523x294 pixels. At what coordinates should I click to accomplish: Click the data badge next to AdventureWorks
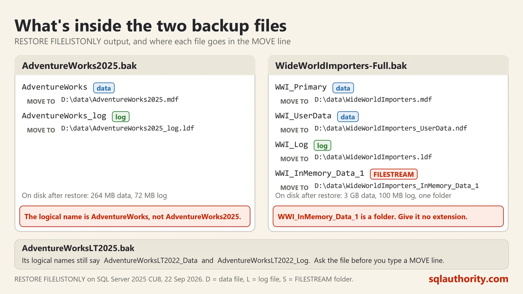coord(104,88)
